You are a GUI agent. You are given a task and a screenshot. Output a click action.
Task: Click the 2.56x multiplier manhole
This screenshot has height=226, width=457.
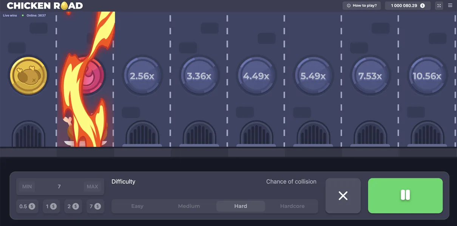142,76
